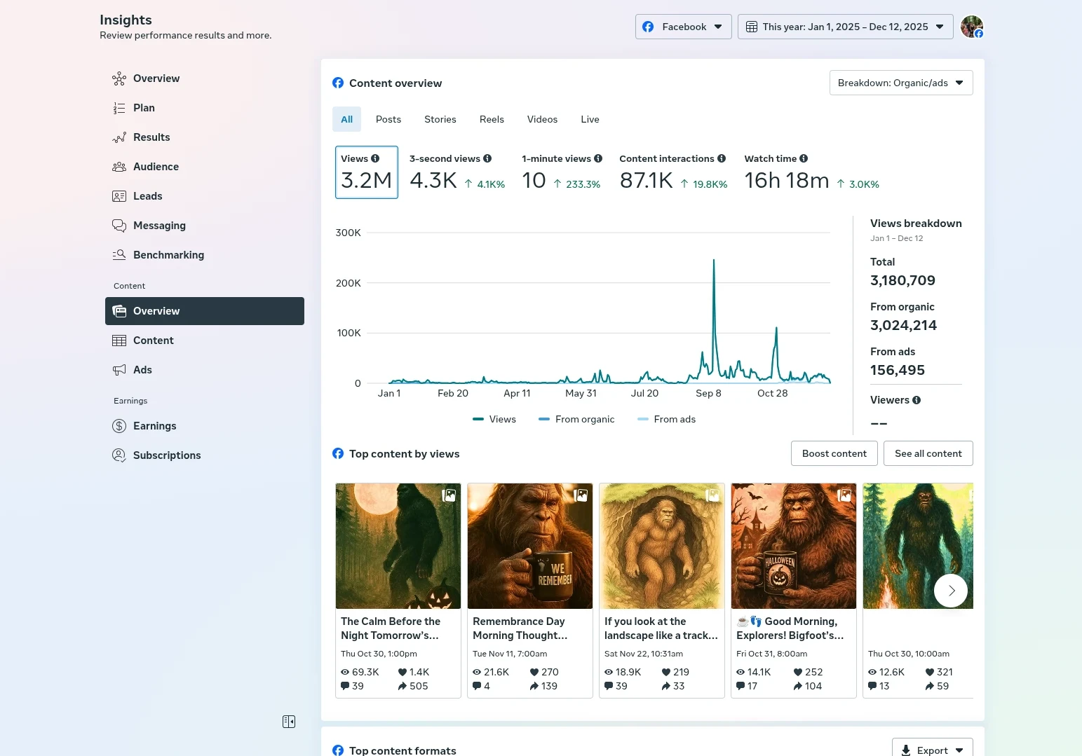Click the info icon beside Watch time

click(804, 158)
